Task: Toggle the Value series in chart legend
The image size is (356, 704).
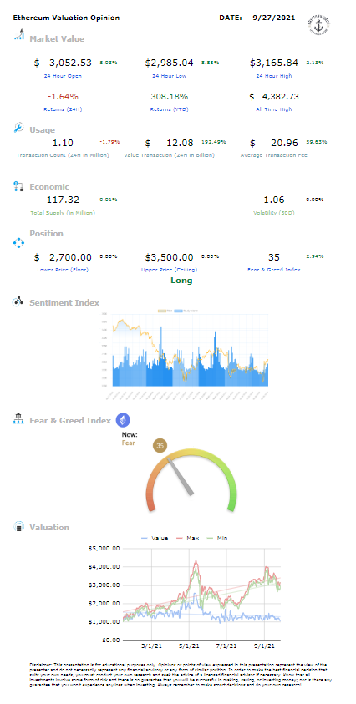Action: click(x=154, y=538)
